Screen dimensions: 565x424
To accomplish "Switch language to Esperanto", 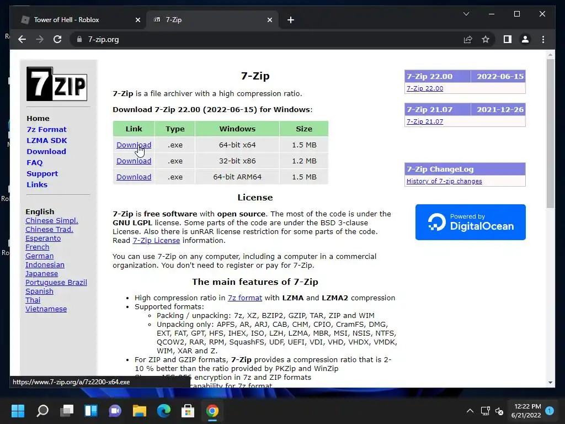I will pyautogui.click(x=43, y=239).
